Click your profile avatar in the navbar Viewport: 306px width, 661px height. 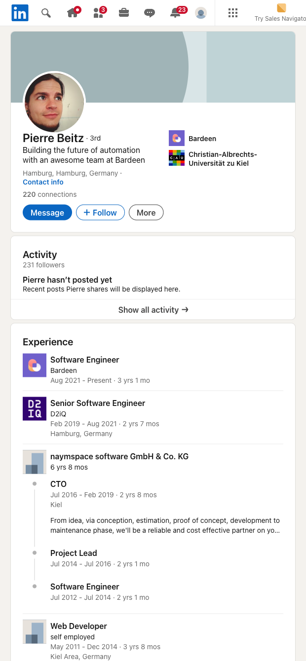click(200, 13)
